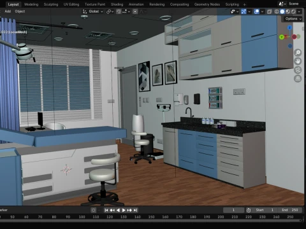The image size is (306, 229).
Task: Open the Modeling workspace tab
Action: 31,4
